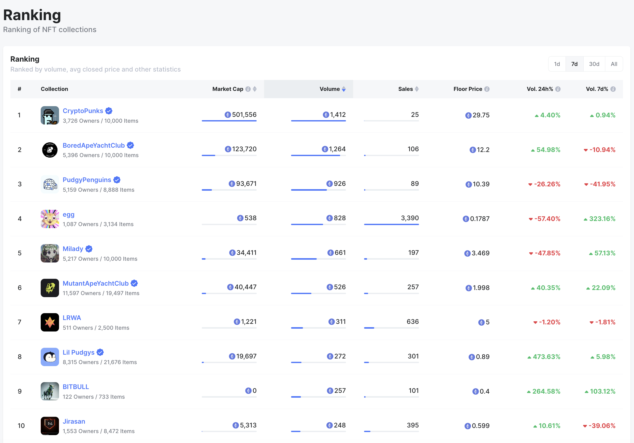Click the MutantApeYachtClub verified badge
634x443 pixels.
click(134, 283)
